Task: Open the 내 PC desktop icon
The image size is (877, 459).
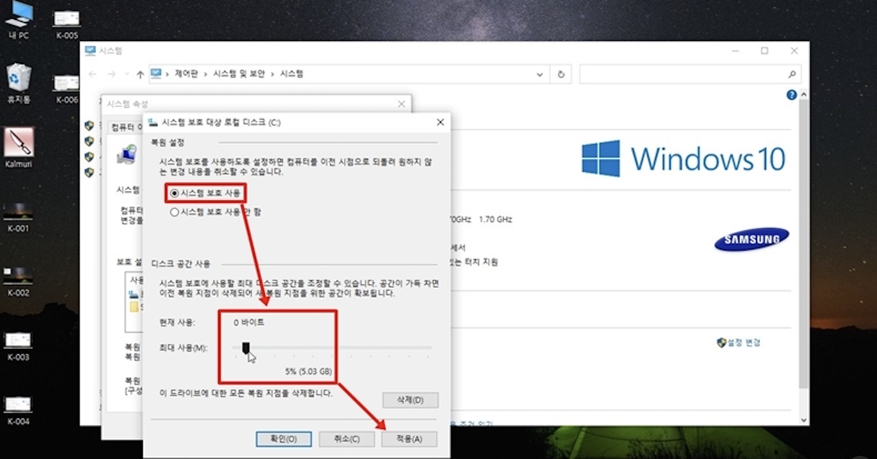Action: [18, 20]
